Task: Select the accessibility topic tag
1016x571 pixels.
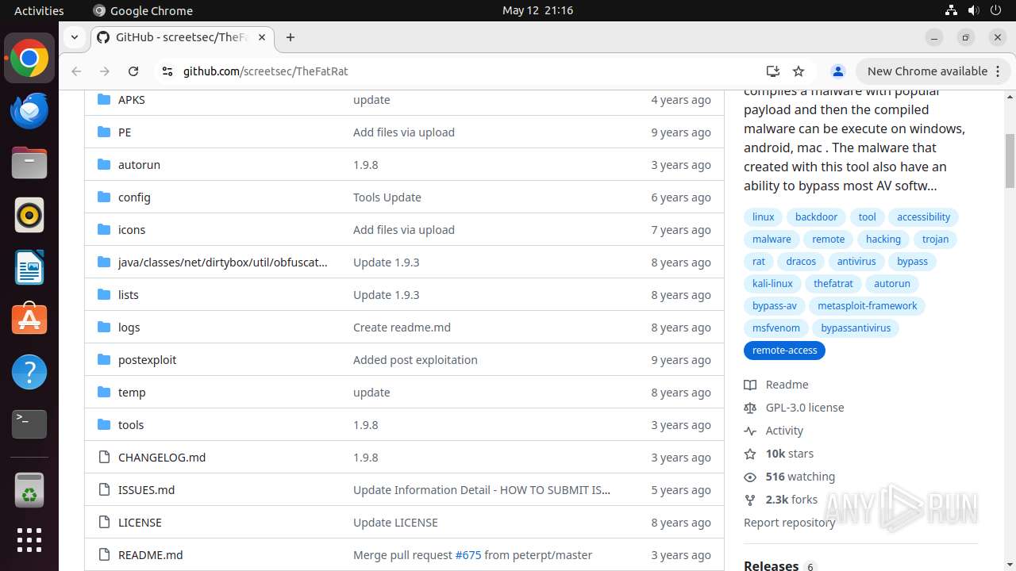Action: click(923, 217)
